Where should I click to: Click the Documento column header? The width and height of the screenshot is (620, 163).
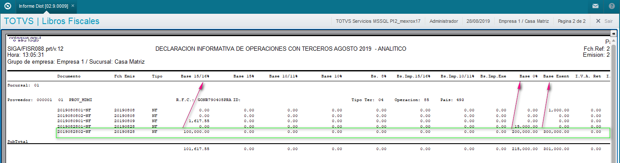(69, 76)
